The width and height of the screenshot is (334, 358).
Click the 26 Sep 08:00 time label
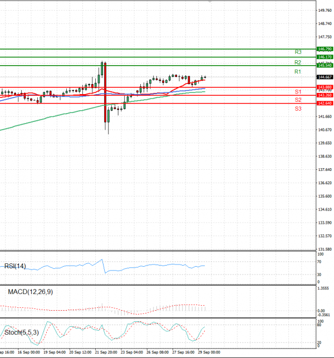[x=158, y=352]
